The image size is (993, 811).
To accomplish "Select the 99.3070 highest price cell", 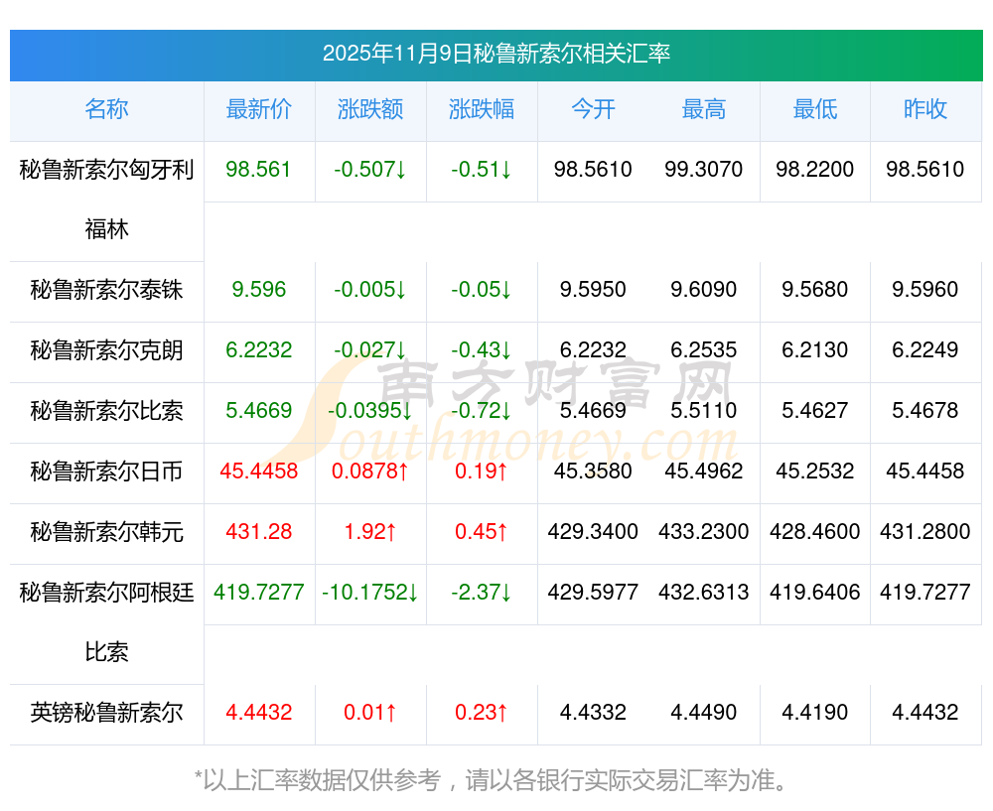I will click(704, 170).
